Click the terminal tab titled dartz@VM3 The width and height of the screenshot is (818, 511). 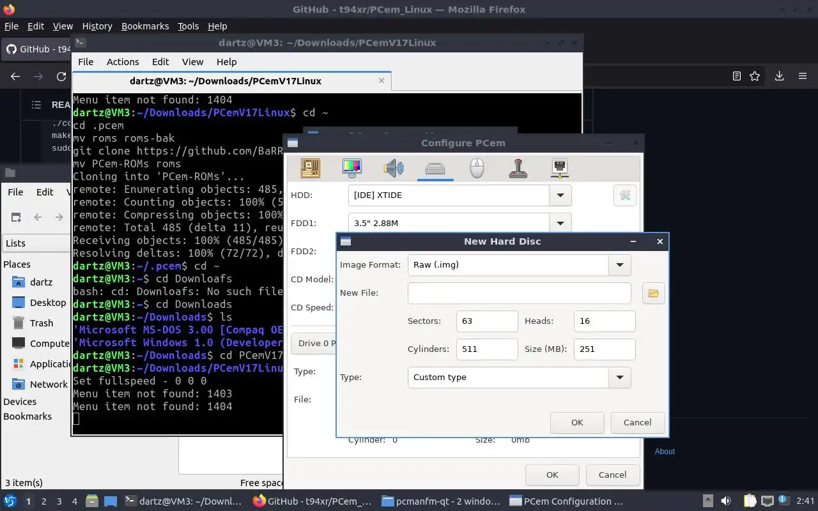click(x=231, y=81)
